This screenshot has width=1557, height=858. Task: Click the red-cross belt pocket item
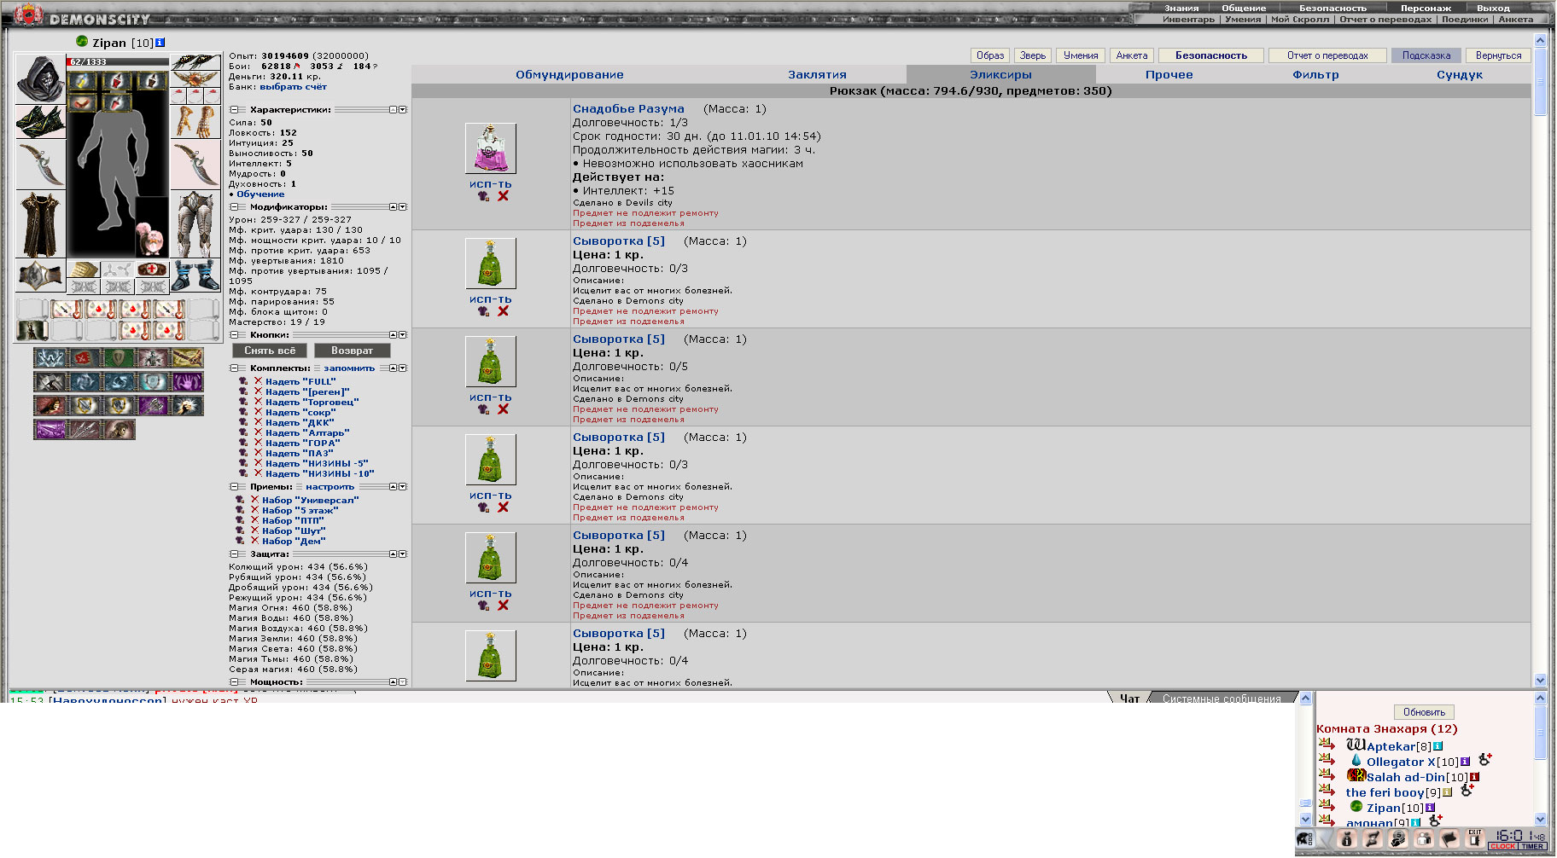151,270
